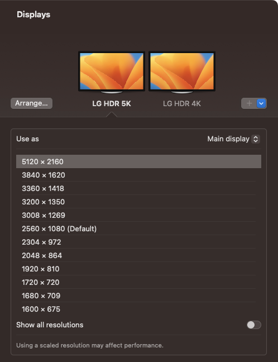Open the Main display popup menu

click(x=233, y=139)
